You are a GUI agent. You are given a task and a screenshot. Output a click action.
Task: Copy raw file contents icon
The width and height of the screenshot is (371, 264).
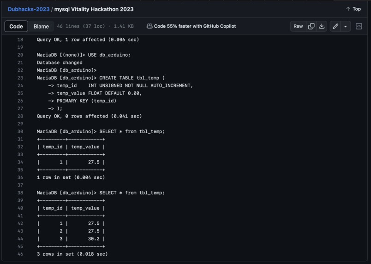(311, 26)
